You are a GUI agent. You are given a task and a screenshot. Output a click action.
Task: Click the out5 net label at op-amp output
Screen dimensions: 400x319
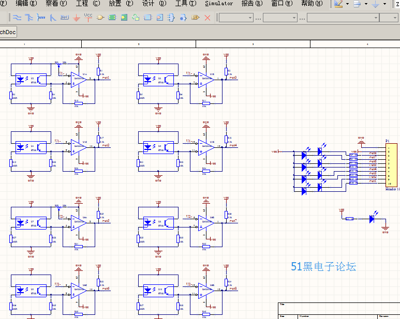coord(106,221)
